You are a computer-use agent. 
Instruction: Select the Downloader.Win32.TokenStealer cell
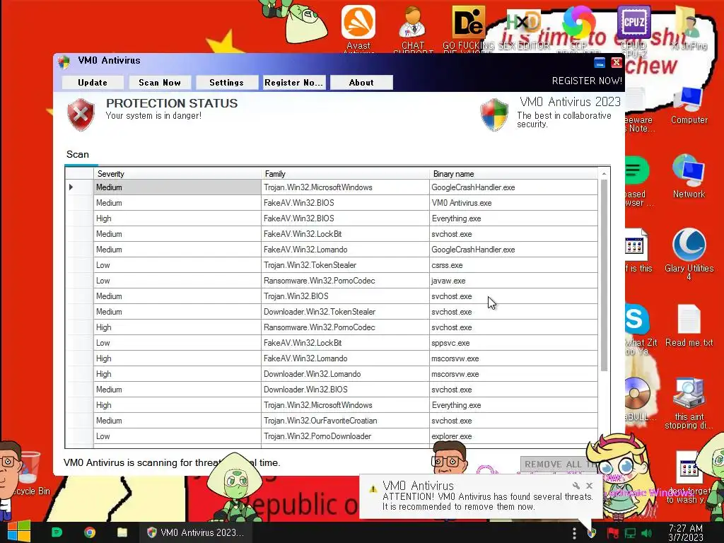(x=345, y=312)
